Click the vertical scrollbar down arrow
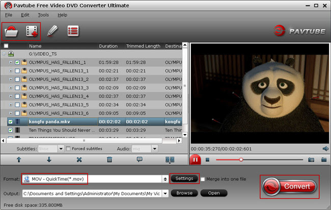The width and height of the screenshot is (331, 210). click(x=185, y=135)
